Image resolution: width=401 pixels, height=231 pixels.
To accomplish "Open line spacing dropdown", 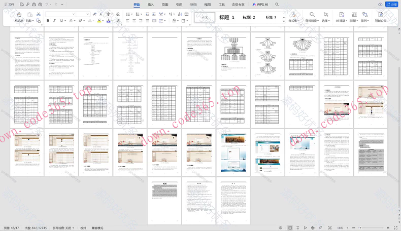I will [165, 21].
